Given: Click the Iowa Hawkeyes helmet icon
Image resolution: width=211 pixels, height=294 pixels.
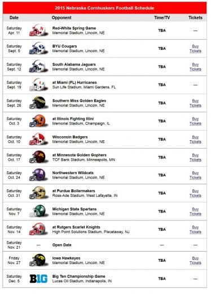Looking at the screenshot, I should pos(38,260).
